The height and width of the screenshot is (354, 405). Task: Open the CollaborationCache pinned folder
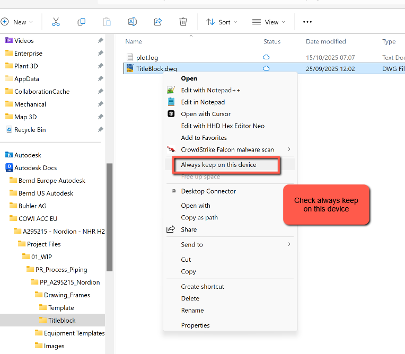(x=42, y=91)
